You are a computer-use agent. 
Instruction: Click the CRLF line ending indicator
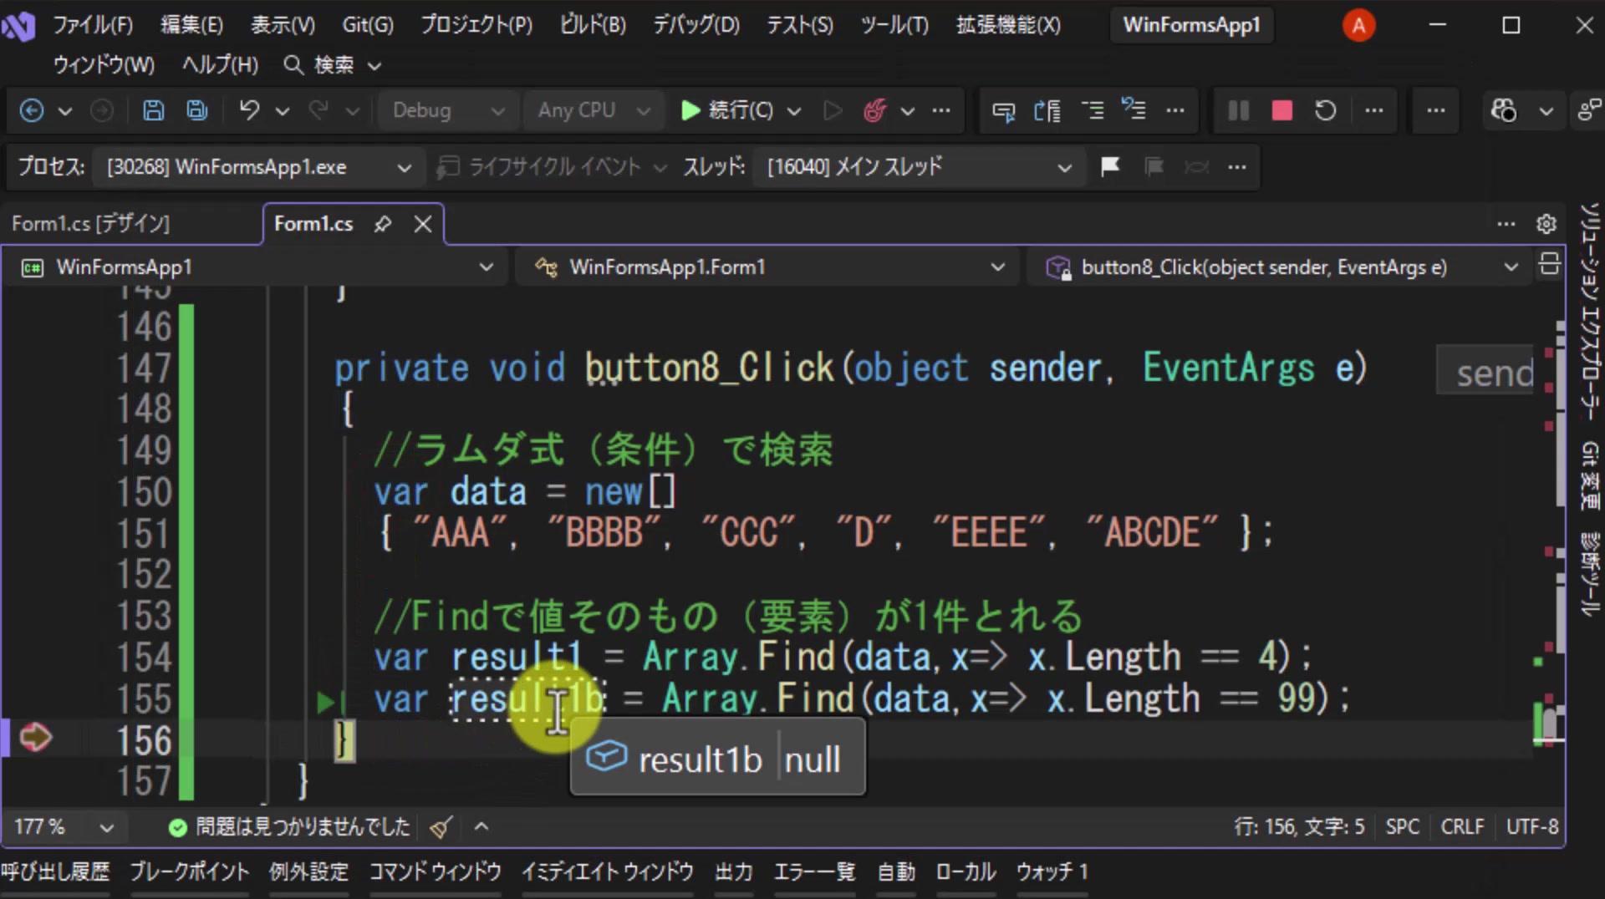1462,827
